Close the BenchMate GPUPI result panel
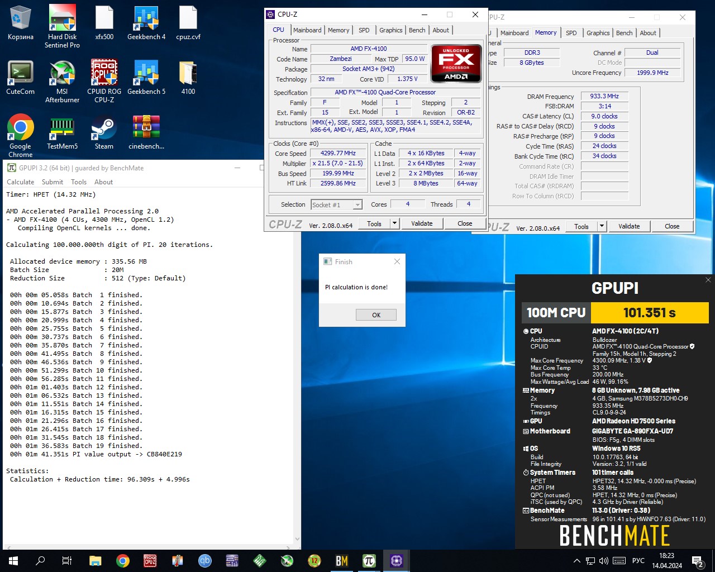The width and height of the screenshot is (715, 572). 708,280
